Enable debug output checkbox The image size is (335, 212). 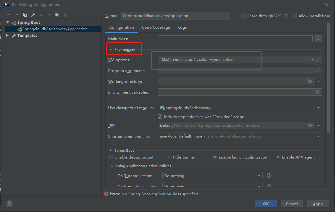pyautogui.click(x=111, y=157)
